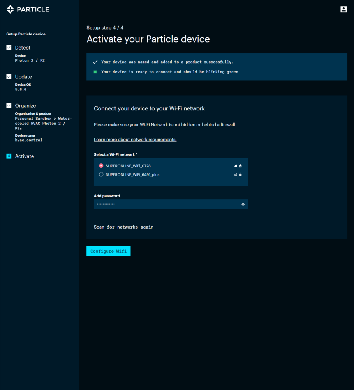The width and height of the screenshot is (354, 390).
Task: Click the Organize step checkmark
Action: click(x=9, y=105)
